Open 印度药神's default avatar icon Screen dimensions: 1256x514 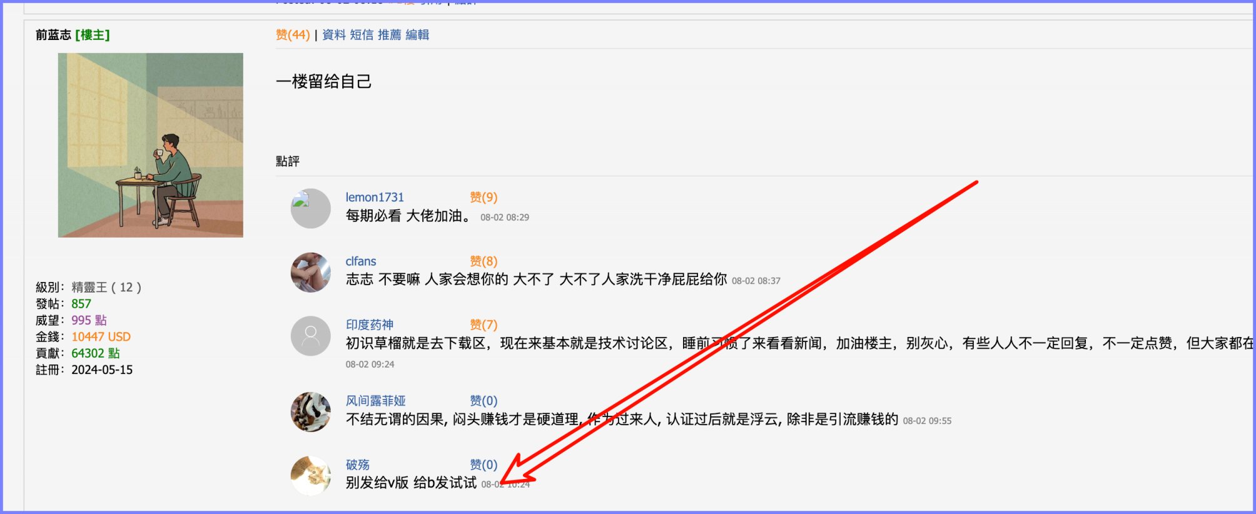pyautogui.click(x=311, y=336)
